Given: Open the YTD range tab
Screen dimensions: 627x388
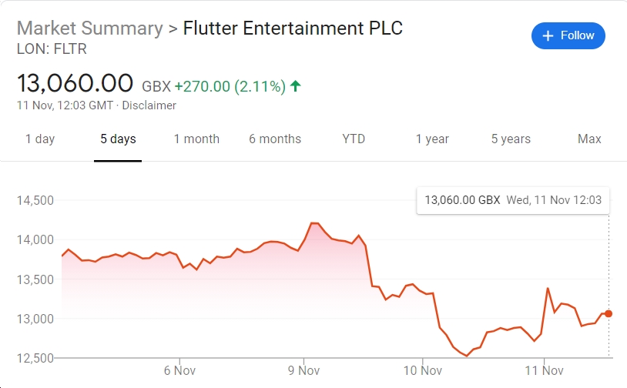Looking at the screenshot, I should [x=354, y=139].
